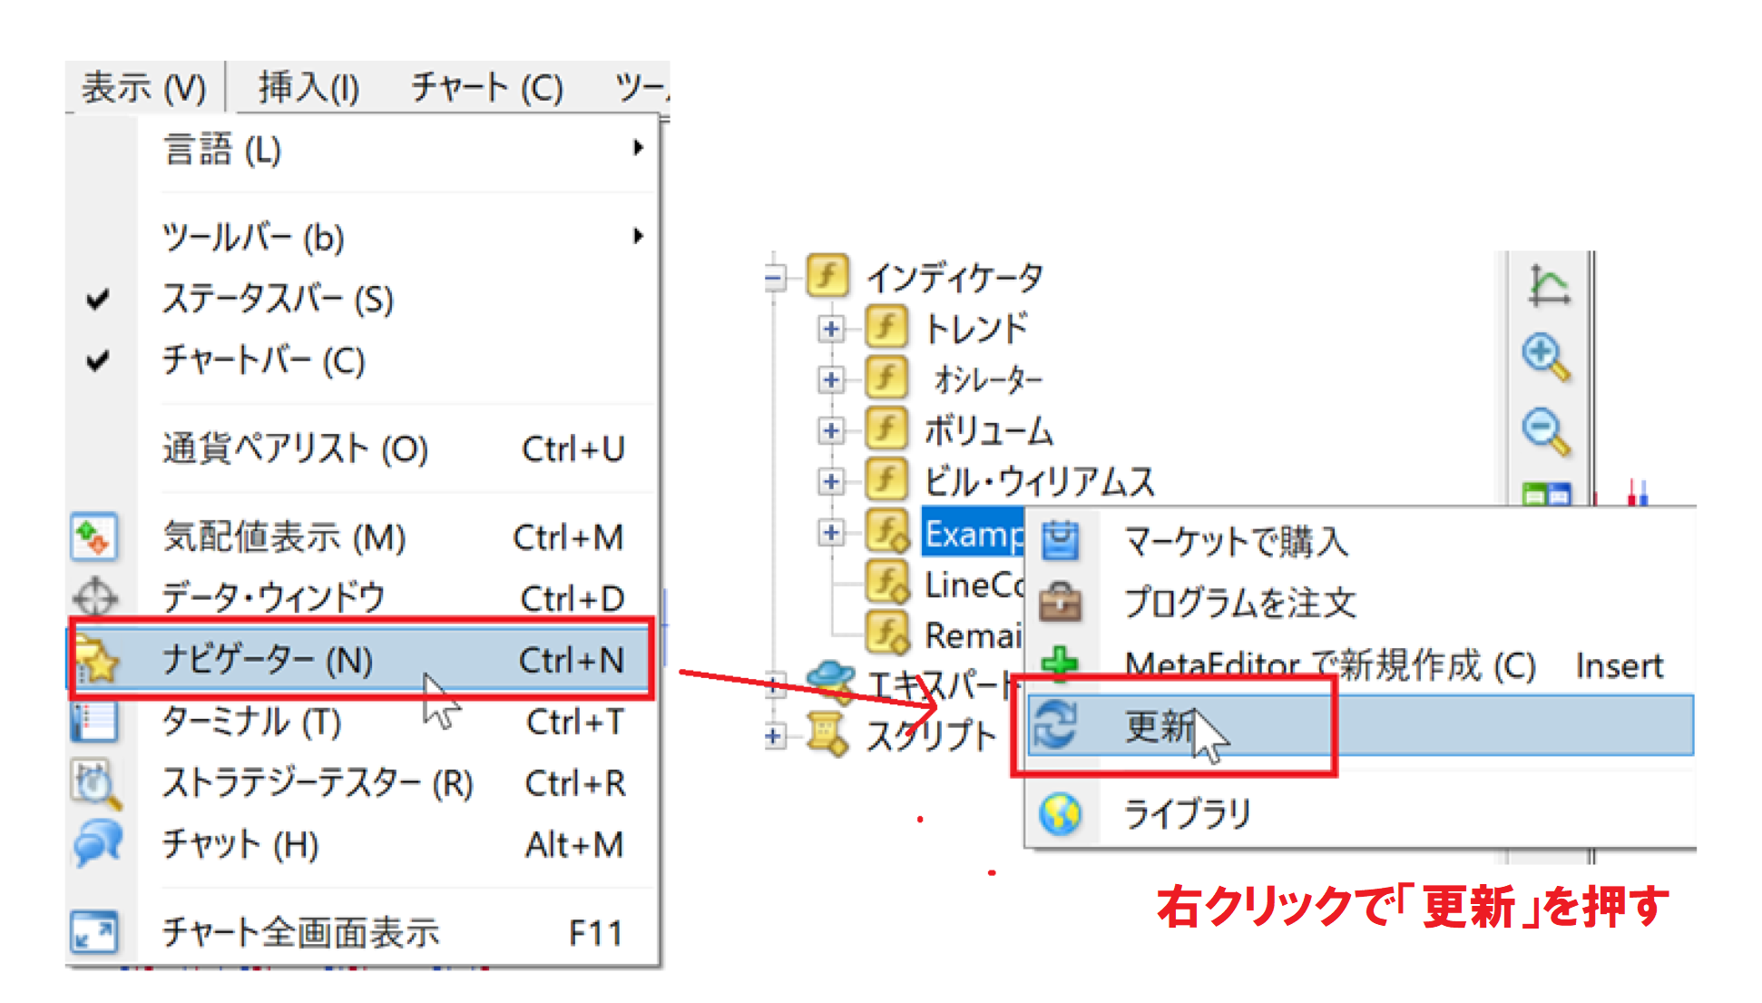Image resolution: width=1762 pixels, height=1003 pixels.
Task: Click the zoom in magnifier icon
Action: 1546,357
